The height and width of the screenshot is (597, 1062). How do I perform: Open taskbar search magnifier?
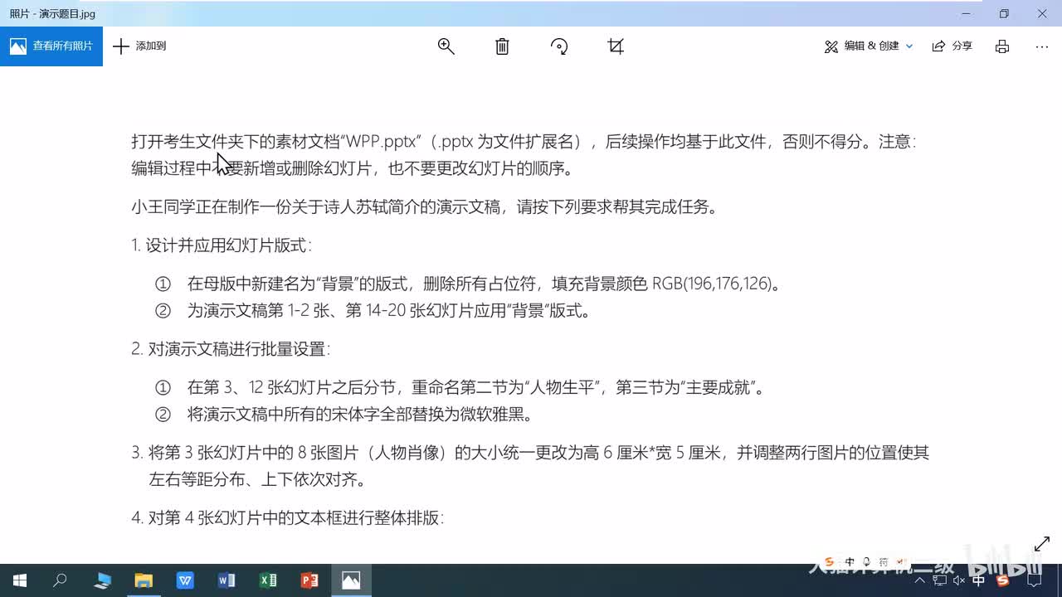pyautogui.click(x=60, y=580)
